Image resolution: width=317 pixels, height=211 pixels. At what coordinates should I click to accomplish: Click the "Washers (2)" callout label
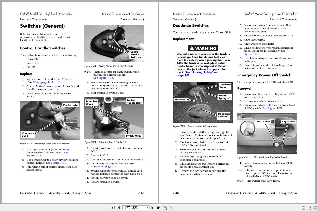[182, 99]
